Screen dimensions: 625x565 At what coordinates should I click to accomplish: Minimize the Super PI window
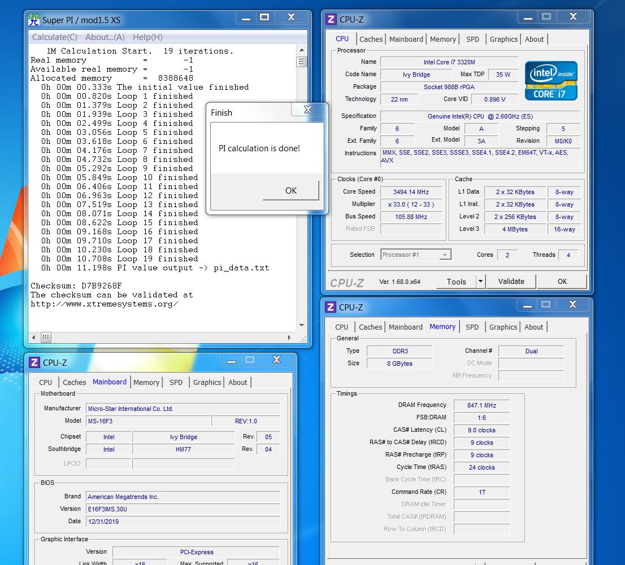point(245,17)
